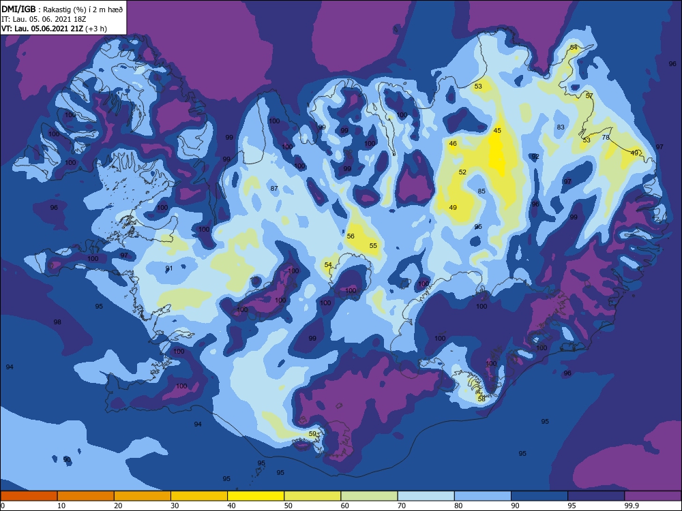This screenshot has width=682, height=511.
Task: Click the '45' humidity value on the map
Action: 497,130
